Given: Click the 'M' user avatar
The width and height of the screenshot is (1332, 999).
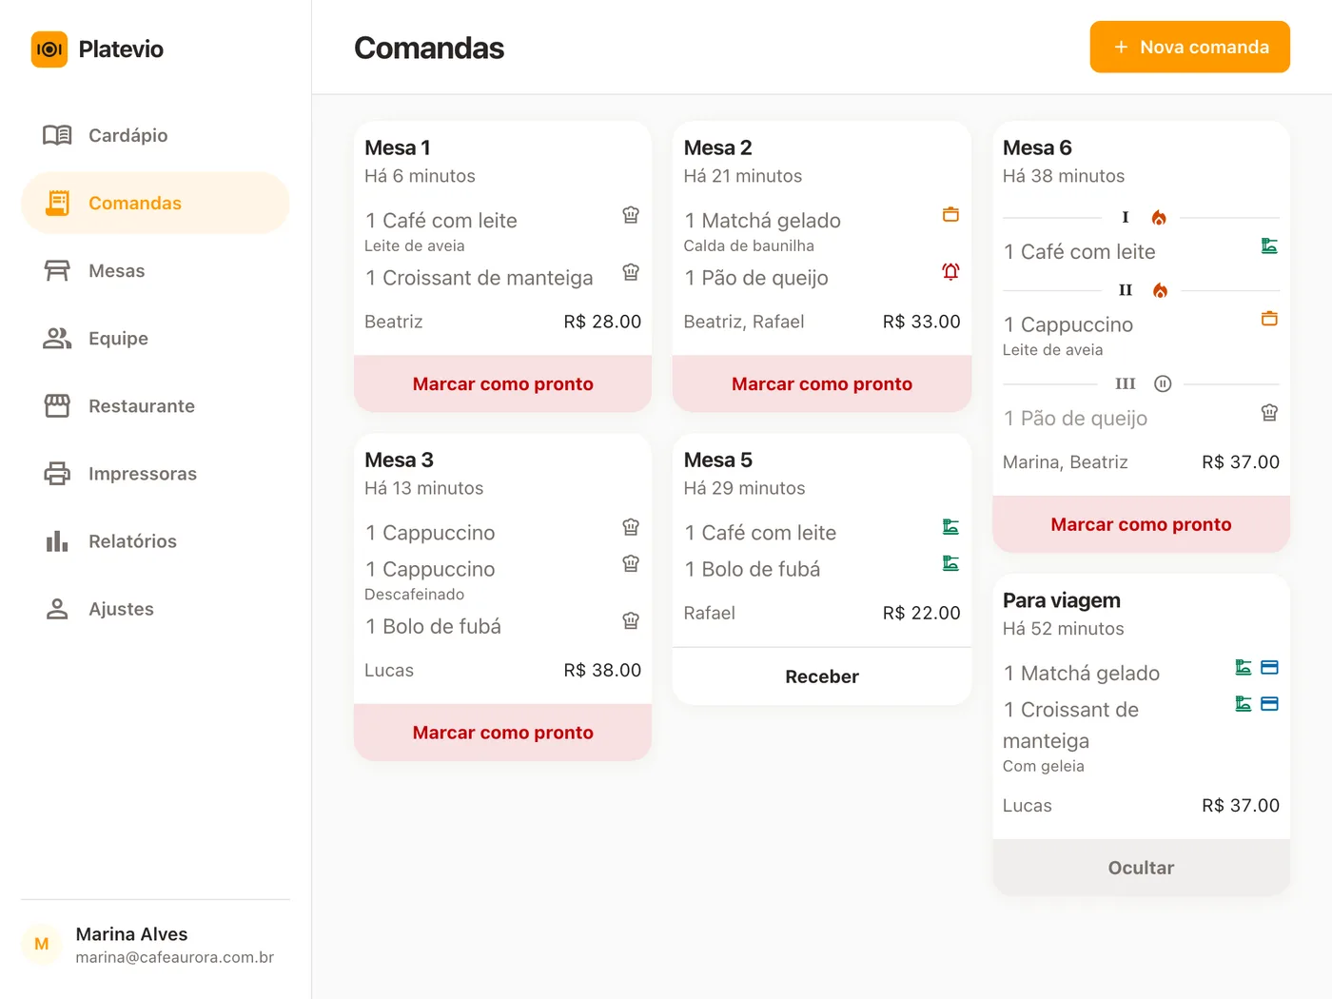Looking at the screenshot, I should 42,945.
